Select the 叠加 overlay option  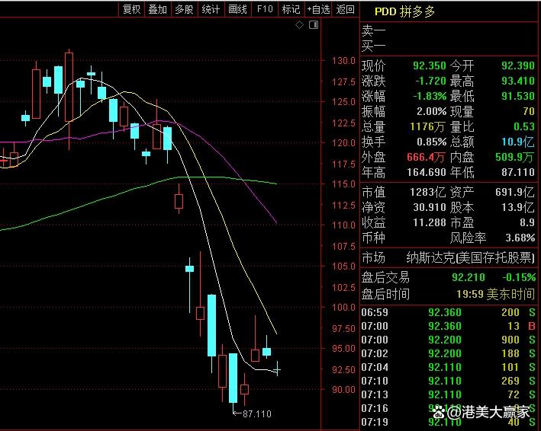(158, 9)
